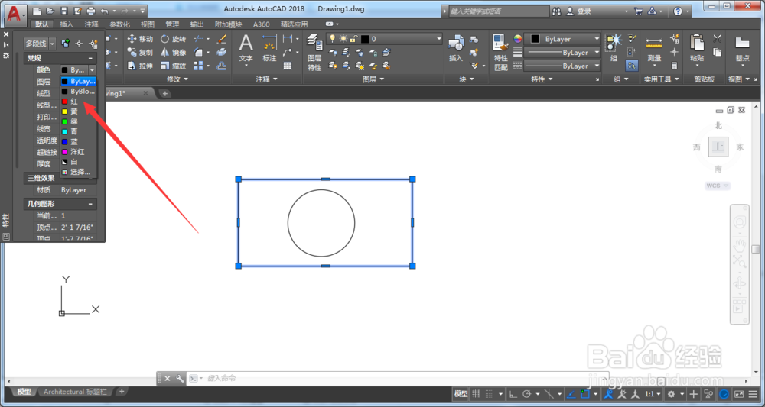Open the 1:1 annotation scale dropdown
Viewport: 765px width, 407px height.
click(654, 394)
